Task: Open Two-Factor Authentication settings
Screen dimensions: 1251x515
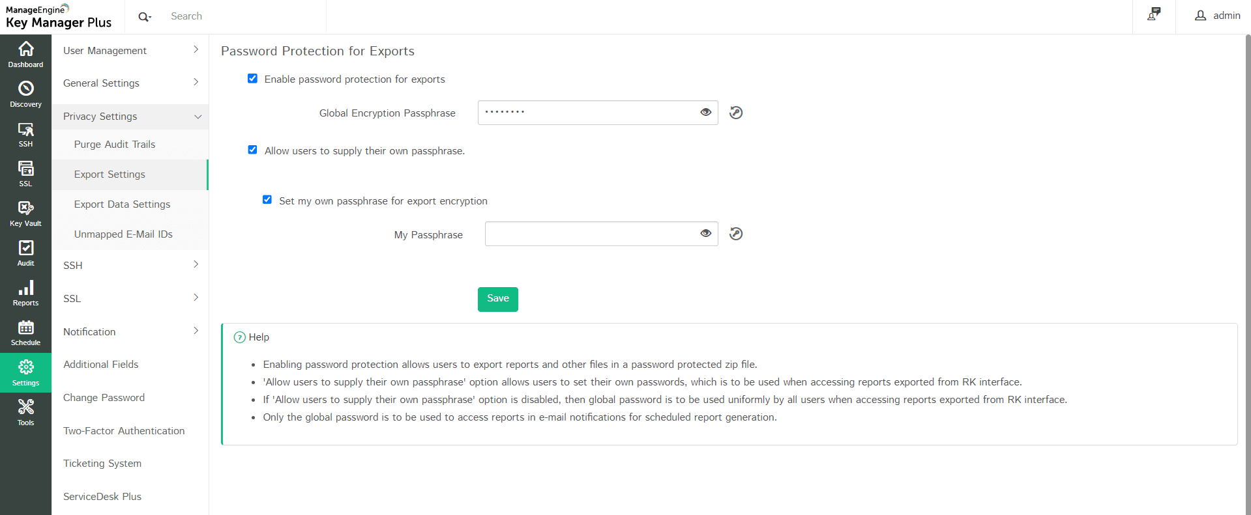Action: (x=124, y=431)
